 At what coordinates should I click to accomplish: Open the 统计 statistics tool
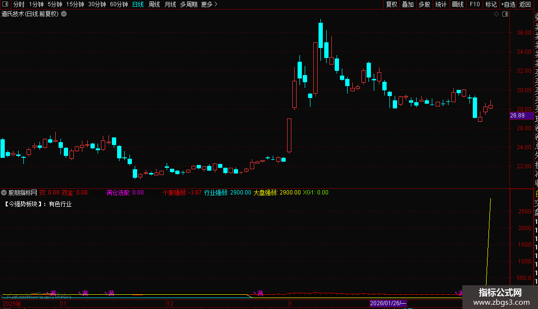click(441, 4)
